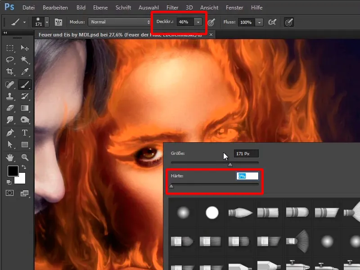Collapse the toolbox panel arrows
Viewport: 360px width, 270px height.
click(5, 33)
